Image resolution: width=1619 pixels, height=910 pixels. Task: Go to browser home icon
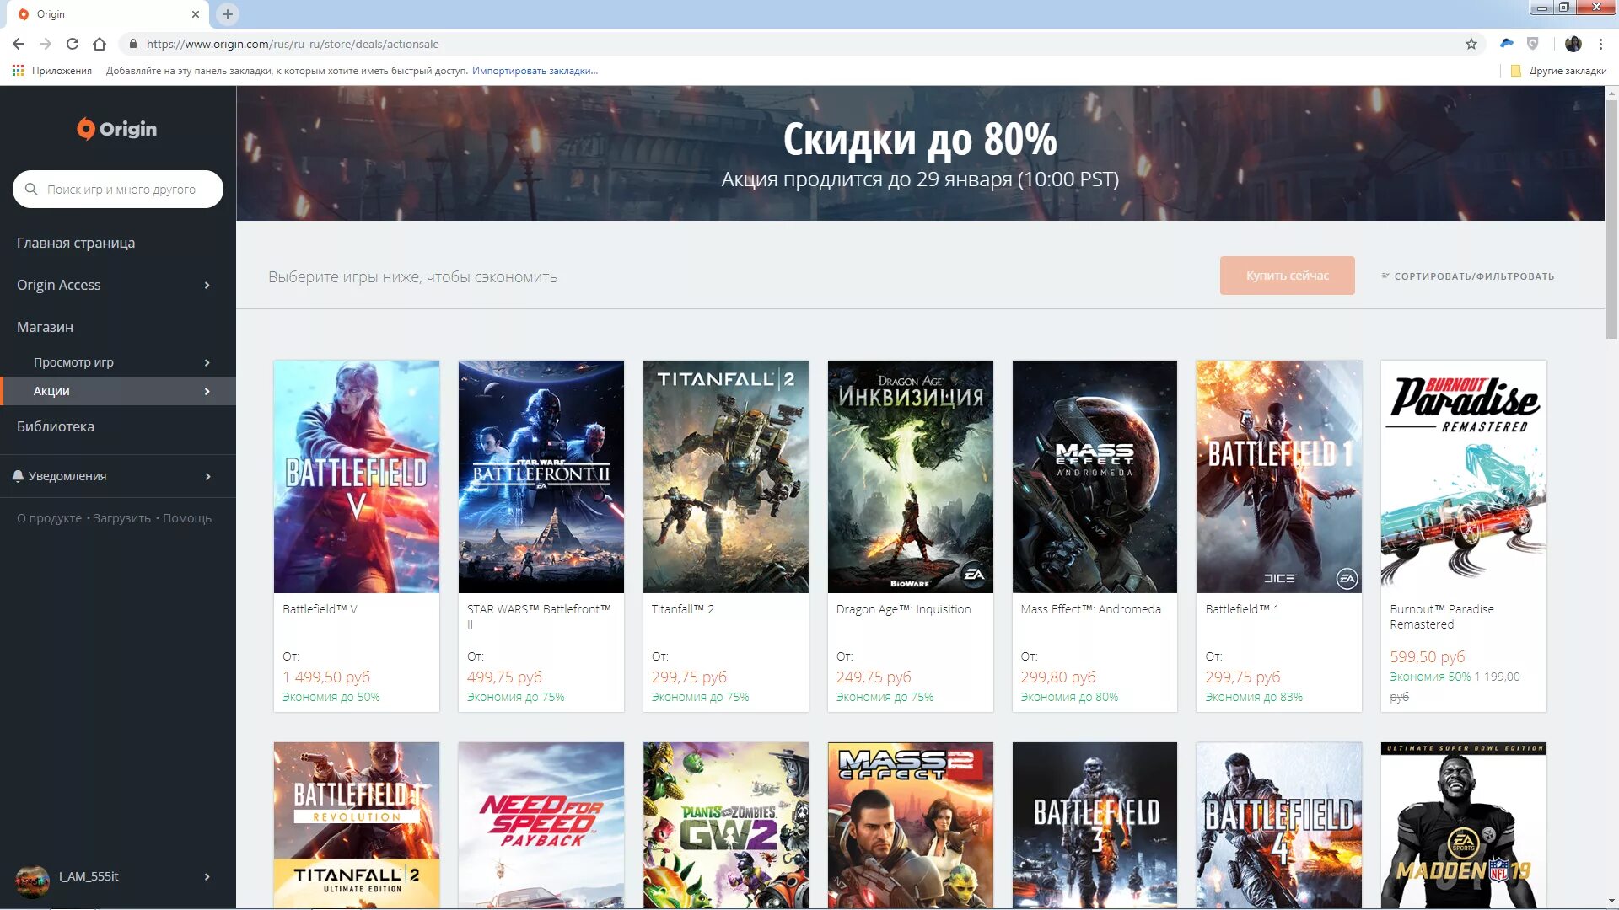tap(100, 44)
